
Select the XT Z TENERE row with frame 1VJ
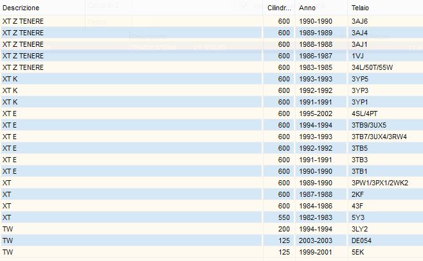(x=212, y=56)
